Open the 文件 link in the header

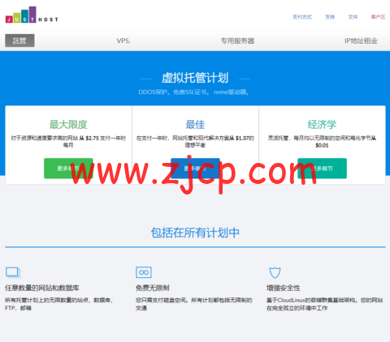(x=353, y=17)
